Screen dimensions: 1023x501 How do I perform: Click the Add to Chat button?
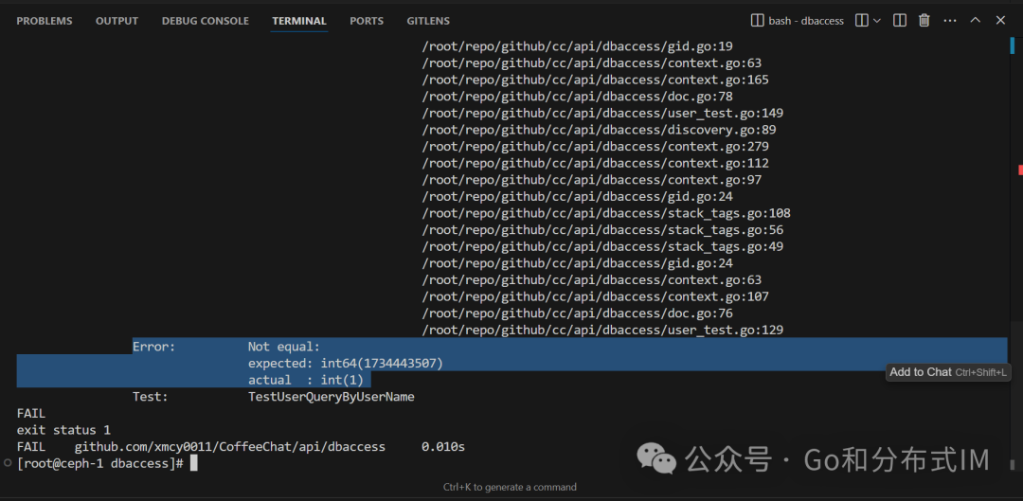pyautogui.click(x=948, y=372)
